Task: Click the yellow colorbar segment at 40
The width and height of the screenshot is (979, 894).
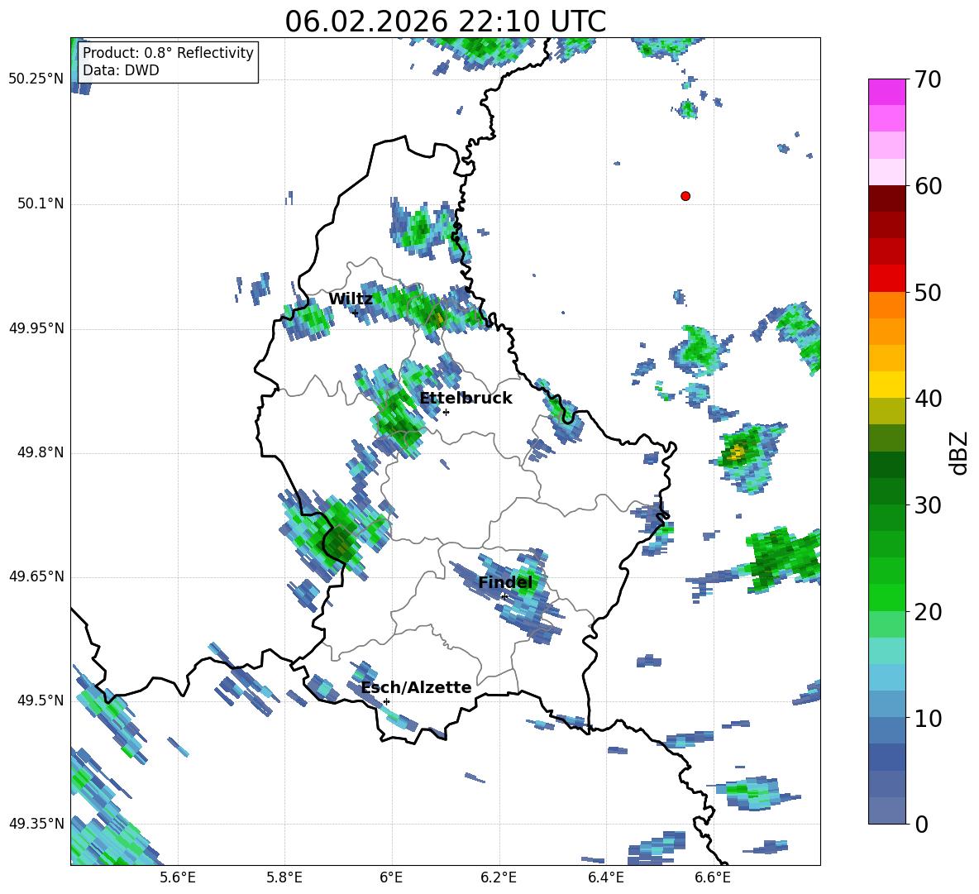Action: (x=887, y=385)
